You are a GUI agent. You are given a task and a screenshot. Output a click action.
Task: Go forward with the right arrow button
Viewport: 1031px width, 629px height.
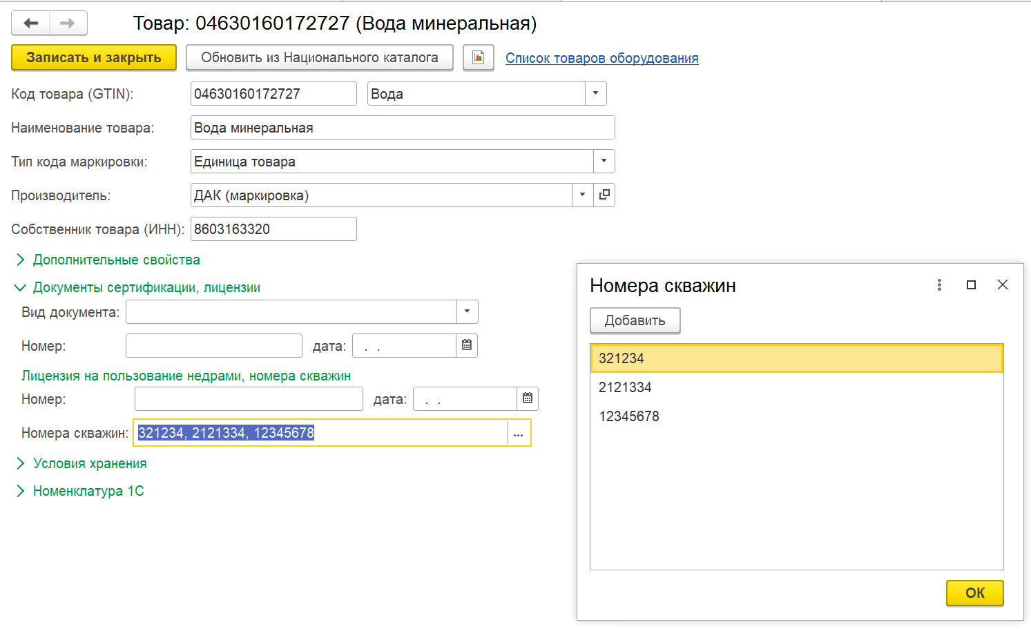pos(68,23)
